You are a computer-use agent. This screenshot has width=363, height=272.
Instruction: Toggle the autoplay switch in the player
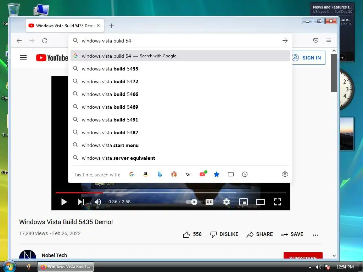tap(192, 202)
